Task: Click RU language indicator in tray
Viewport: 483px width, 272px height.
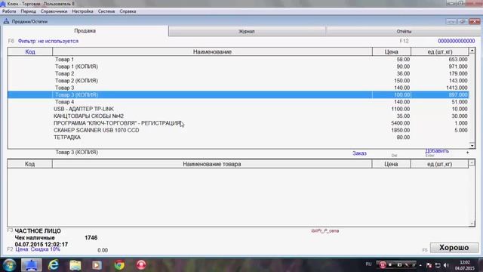Action: (x=368, y=264)
